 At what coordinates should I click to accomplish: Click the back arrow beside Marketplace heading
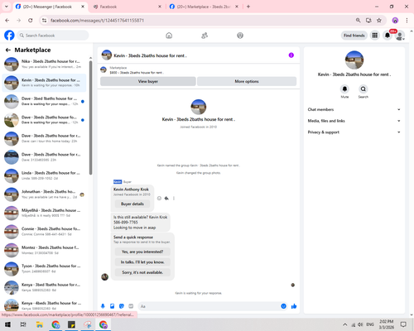point(8,50)
